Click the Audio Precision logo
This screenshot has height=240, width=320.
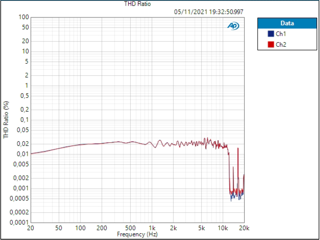(x=233, y=26)
